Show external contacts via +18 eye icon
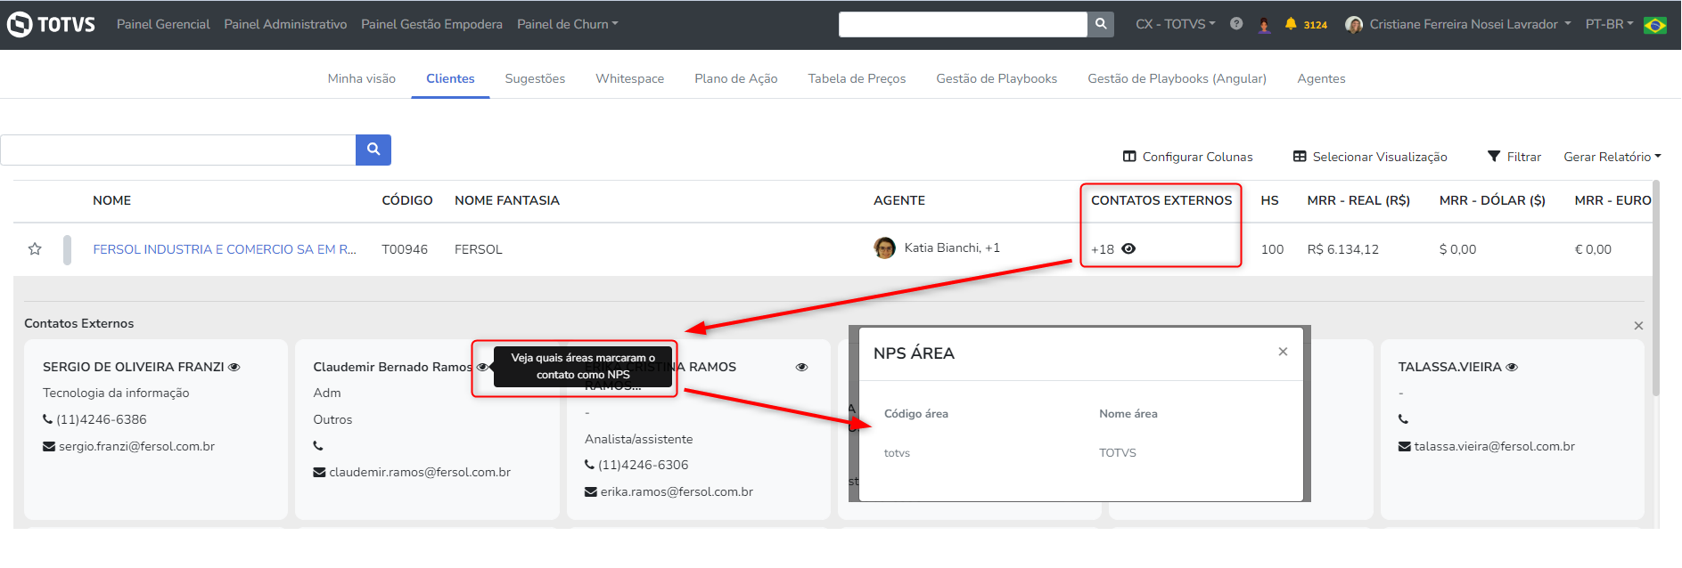Viewport: 1682px width, 568px height. tap(1128, 249)
